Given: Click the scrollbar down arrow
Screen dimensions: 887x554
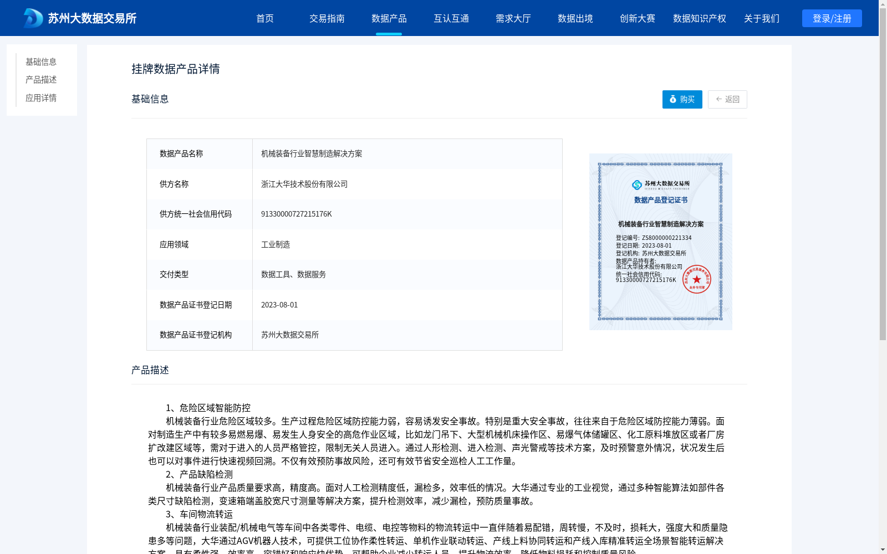Looking at the screenshot, I should tap(883, 550).
